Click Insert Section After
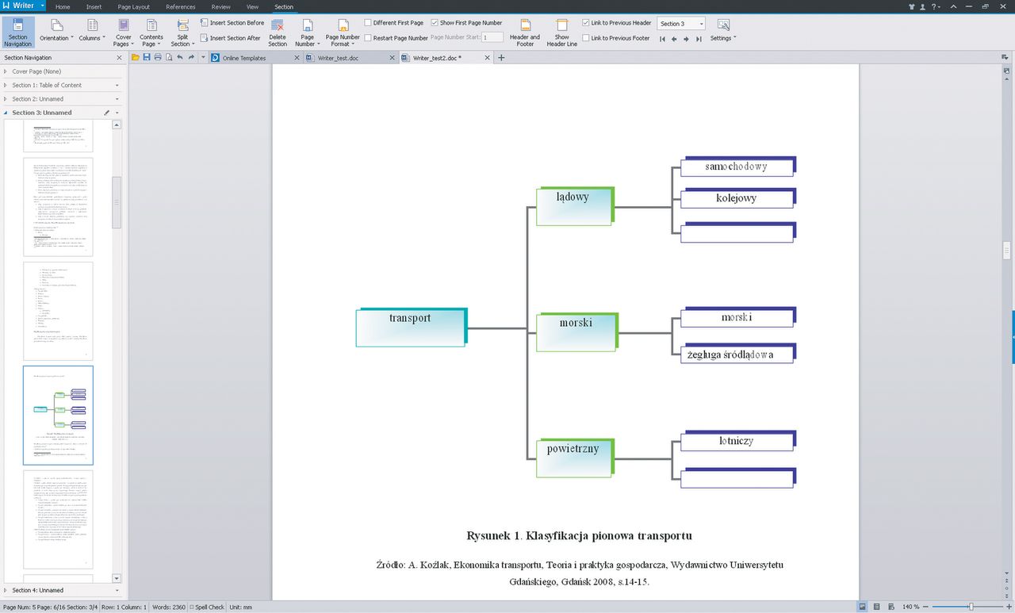1015x613 pixels. point(230,38)
